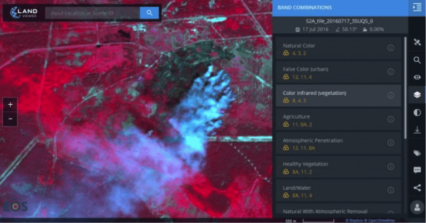Toggle the eye visibility icon in sidebar

click(417, 77)
